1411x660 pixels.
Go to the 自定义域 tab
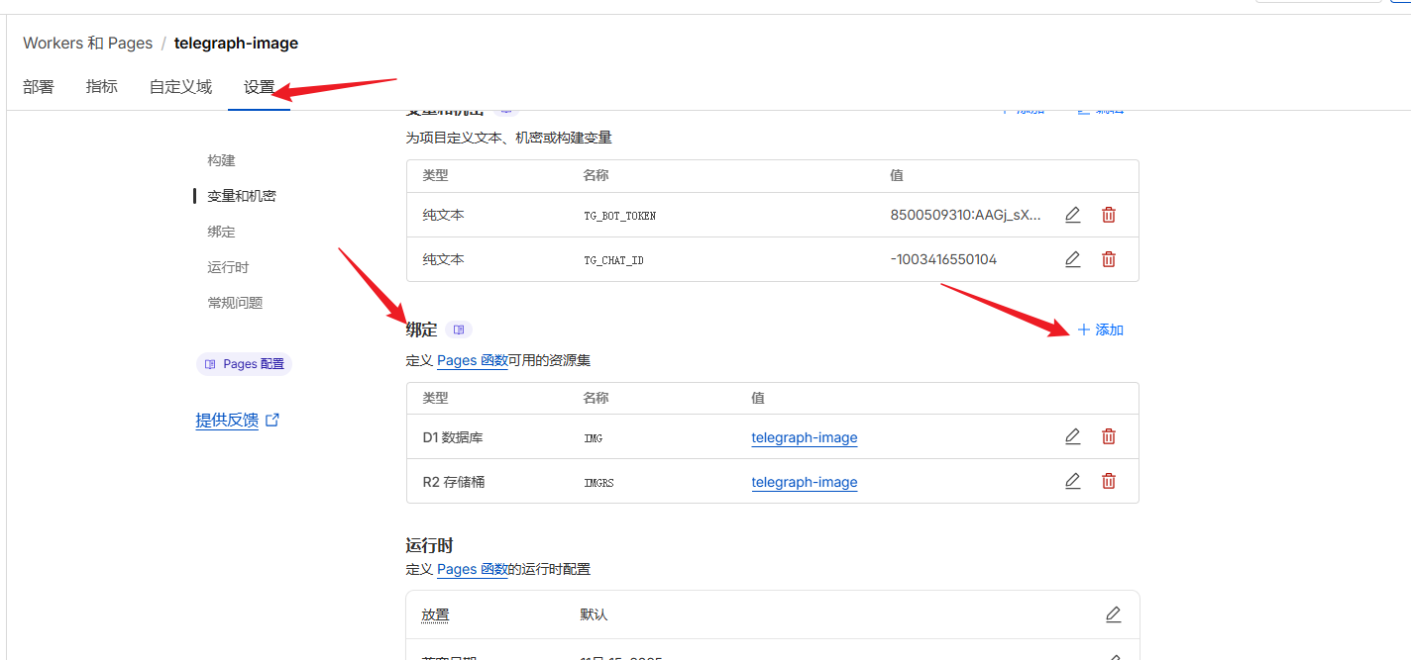180,87
